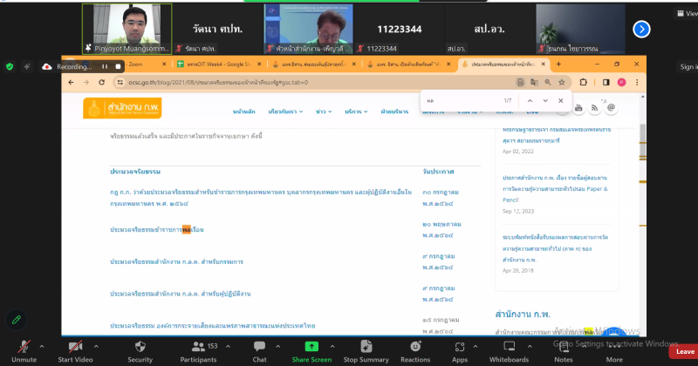Click the @ email icon

tap(612, 107)
